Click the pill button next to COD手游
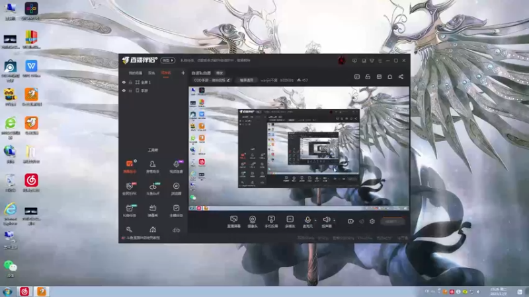 (x=246, y=80)
